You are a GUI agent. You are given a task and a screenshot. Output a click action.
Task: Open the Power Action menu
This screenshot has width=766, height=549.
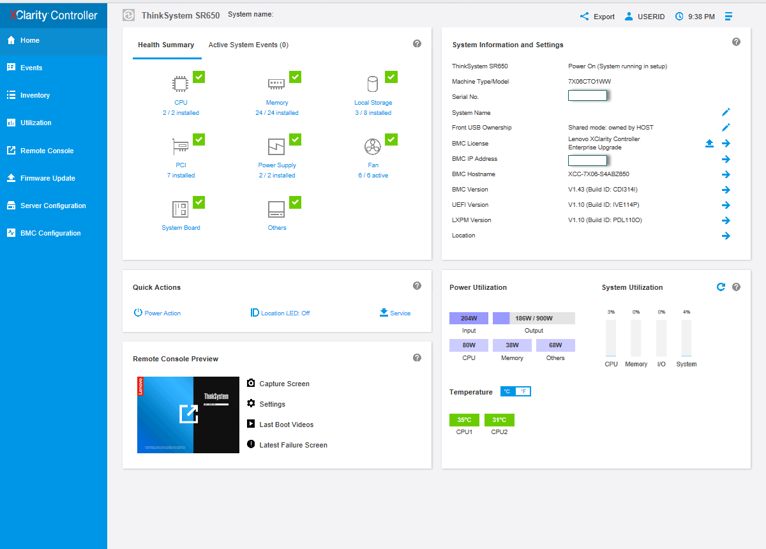[157, 313]
